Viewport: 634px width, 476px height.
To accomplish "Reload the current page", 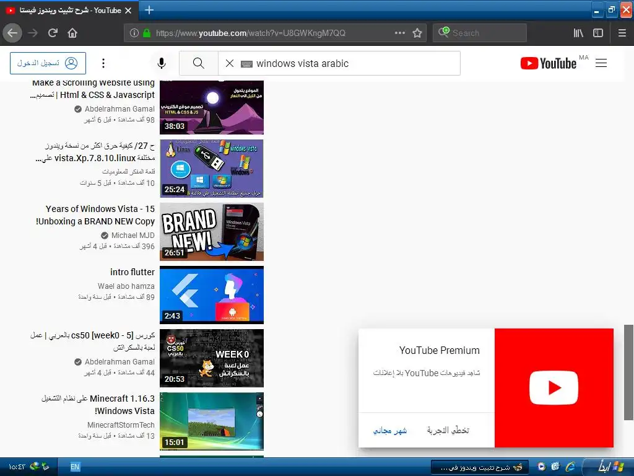I will pos(53,33).
